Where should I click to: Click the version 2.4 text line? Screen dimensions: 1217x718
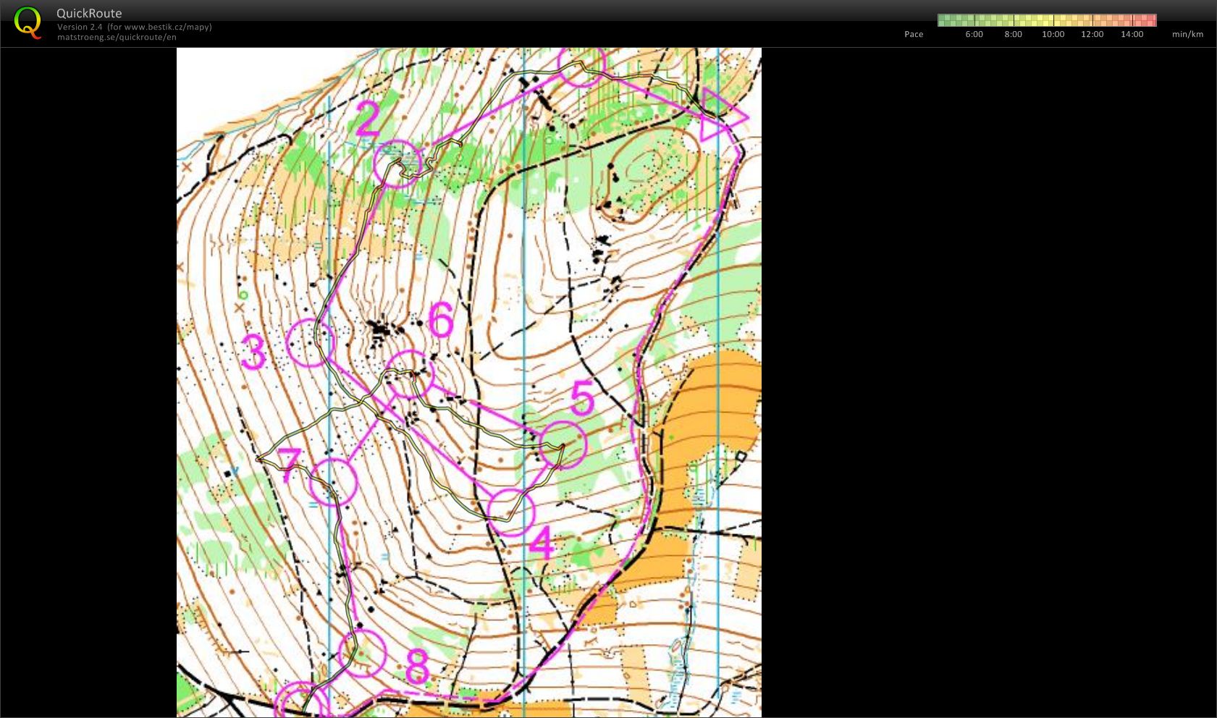click(x=135, y=27)
